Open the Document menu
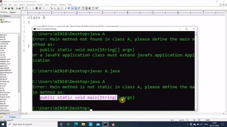Image resolution: width=227 pixels, height=127 pixels. point(31,5)
